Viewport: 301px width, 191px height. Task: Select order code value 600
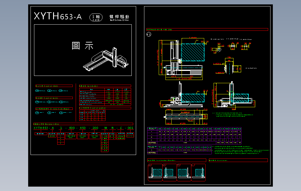(x=72, y=128)
